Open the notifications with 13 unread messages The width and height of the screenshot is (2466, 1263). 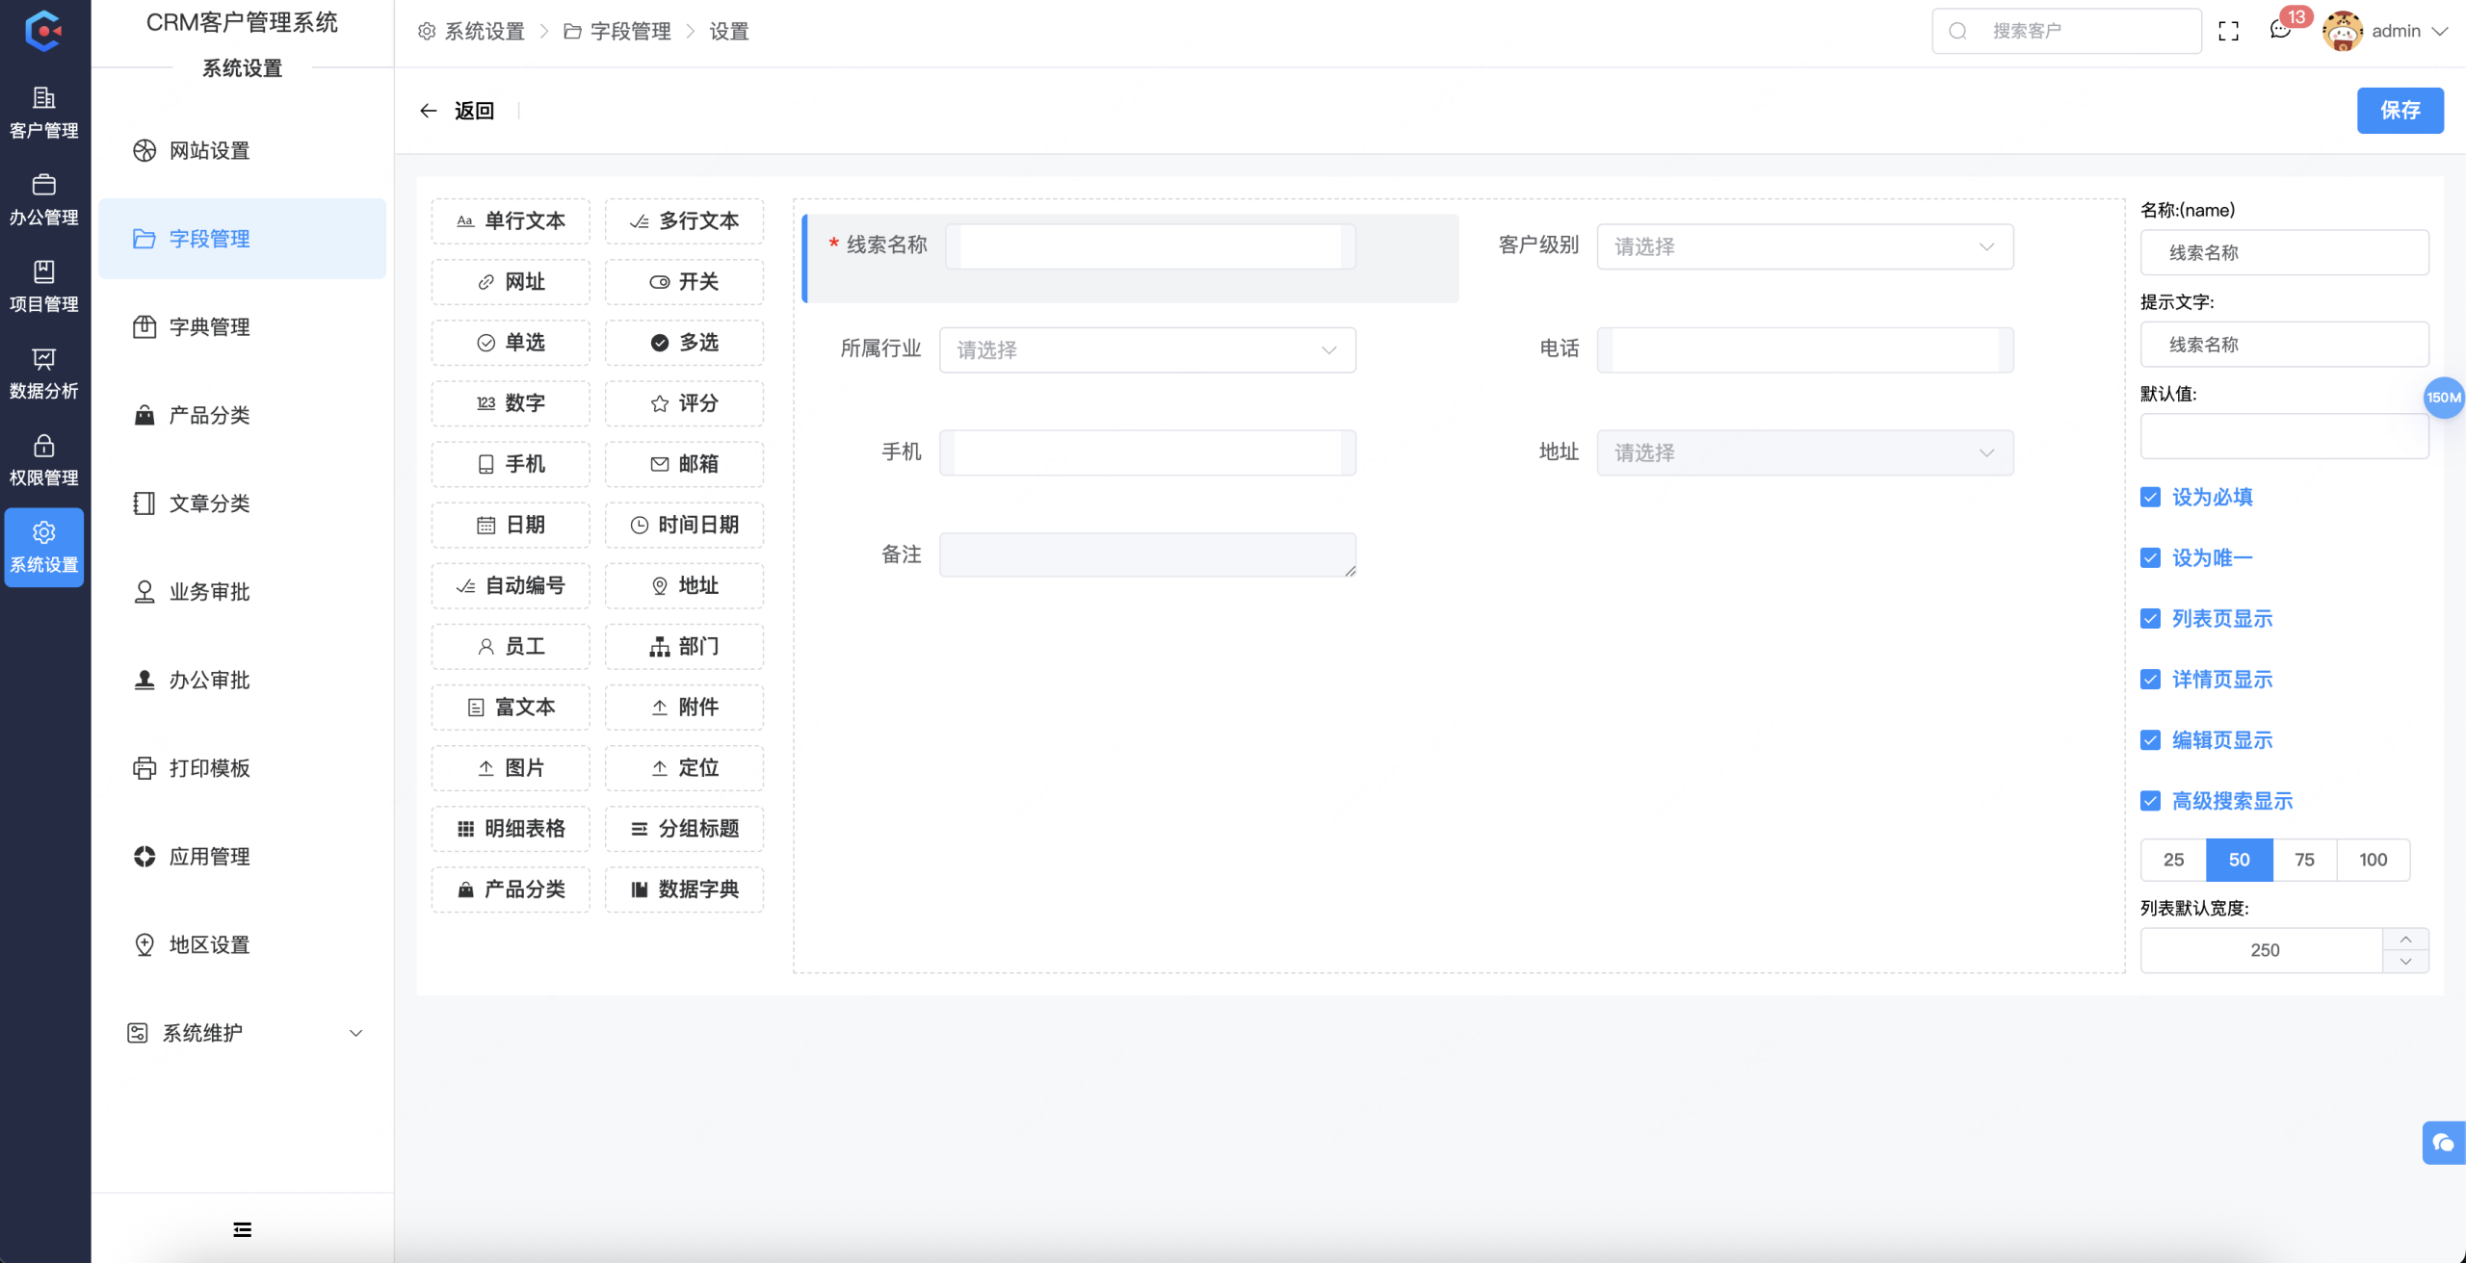2279,30
